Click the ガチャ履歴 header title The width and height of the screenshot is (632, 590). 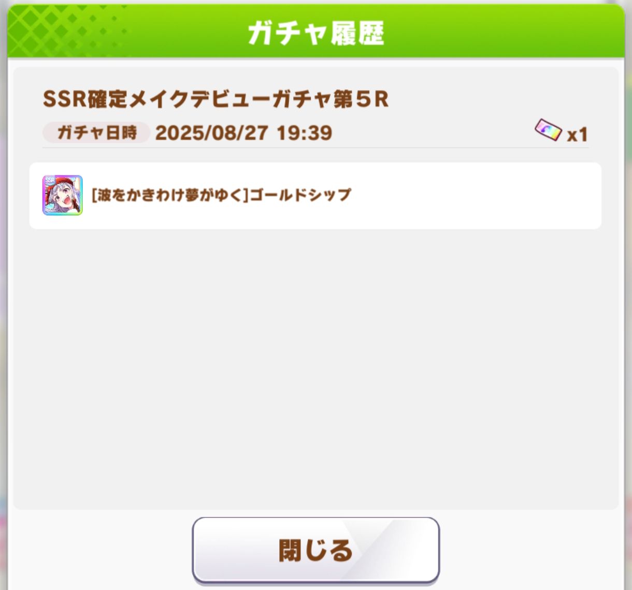316,34
